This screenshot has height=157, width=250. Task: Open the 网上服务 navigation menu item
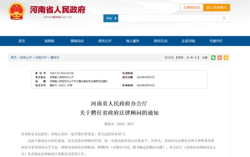click(132, 41)
